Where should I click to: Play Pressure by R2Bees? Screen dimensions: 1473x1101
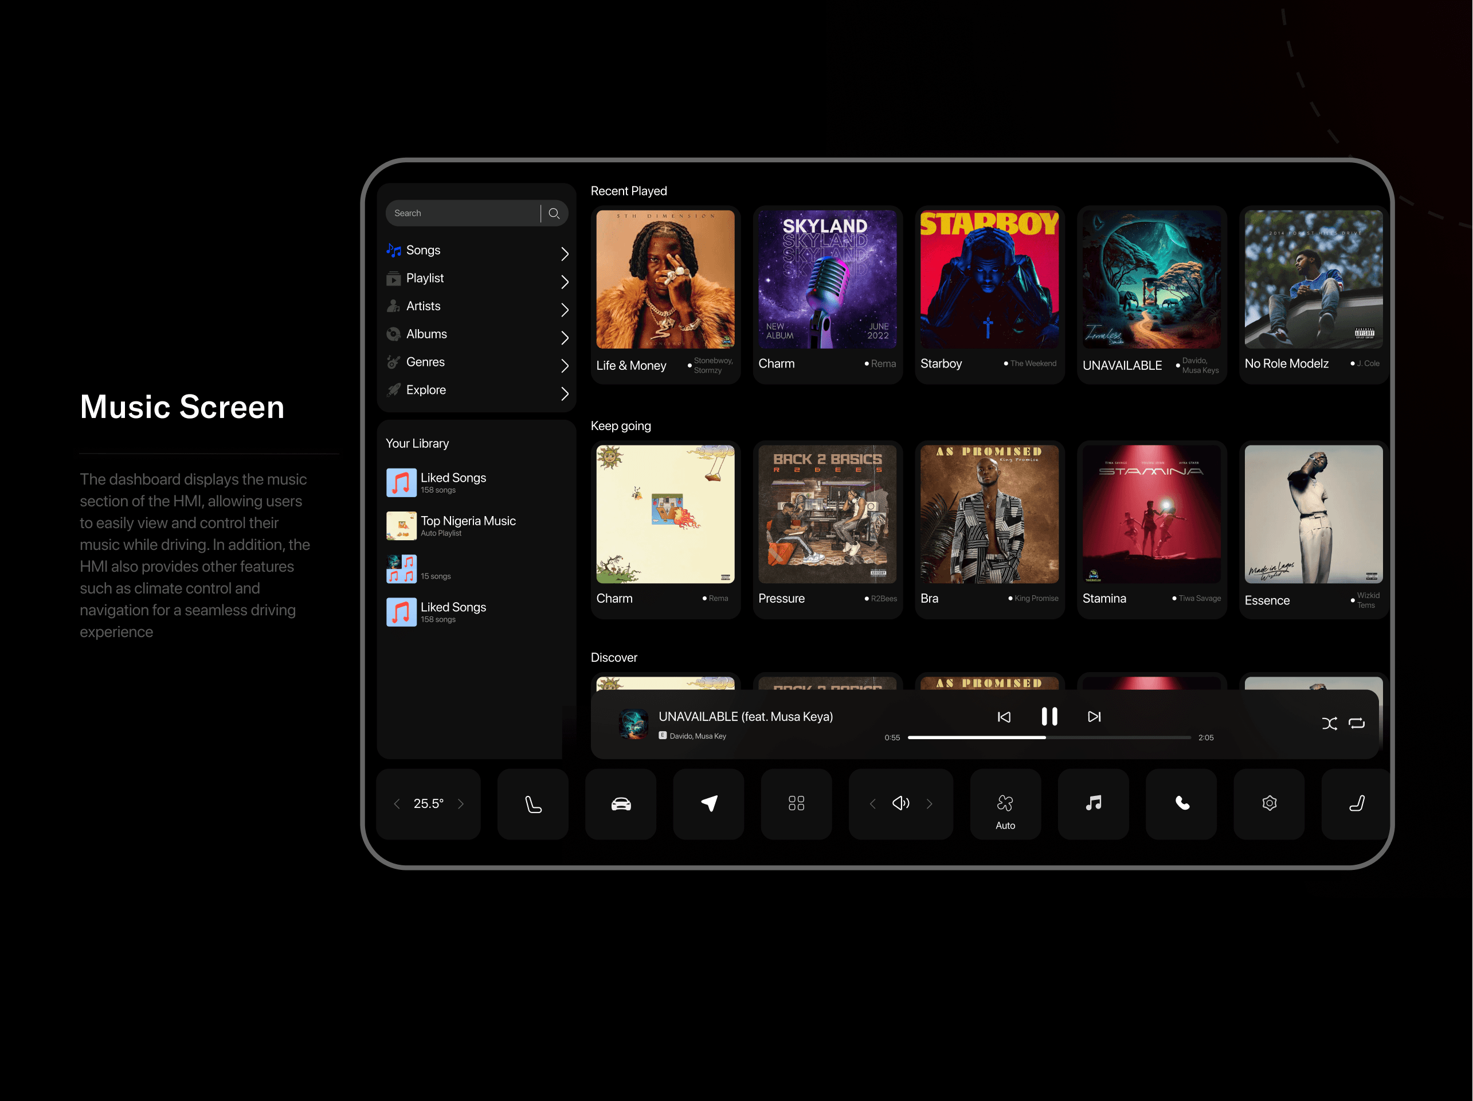(828, 529)
